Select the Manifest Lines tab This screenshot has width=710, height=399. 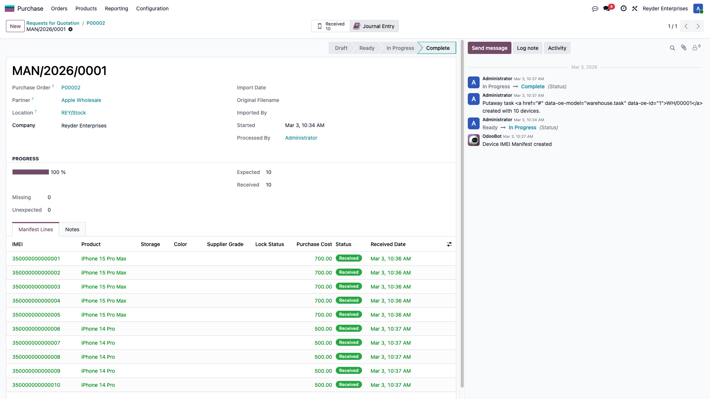coord(36,229)
